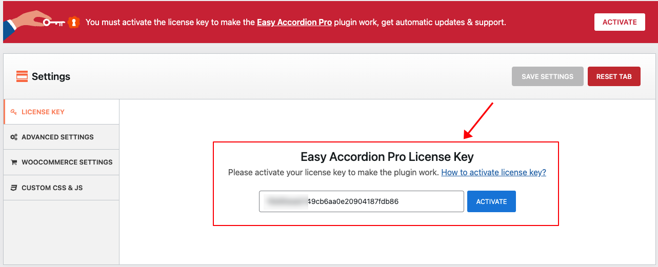Click the cart icon beside WooCommerce Settings
The width and height of the screenshot is (658, 267).
[14, 162]
